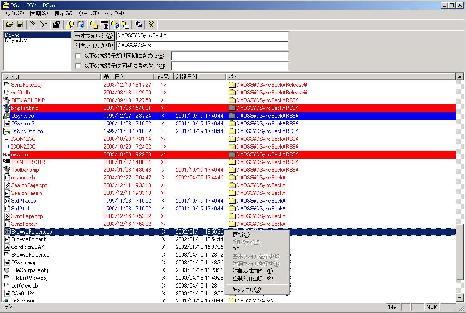
Task: Click the Save floppy disk icon
Action: click(x=20, y=24)
